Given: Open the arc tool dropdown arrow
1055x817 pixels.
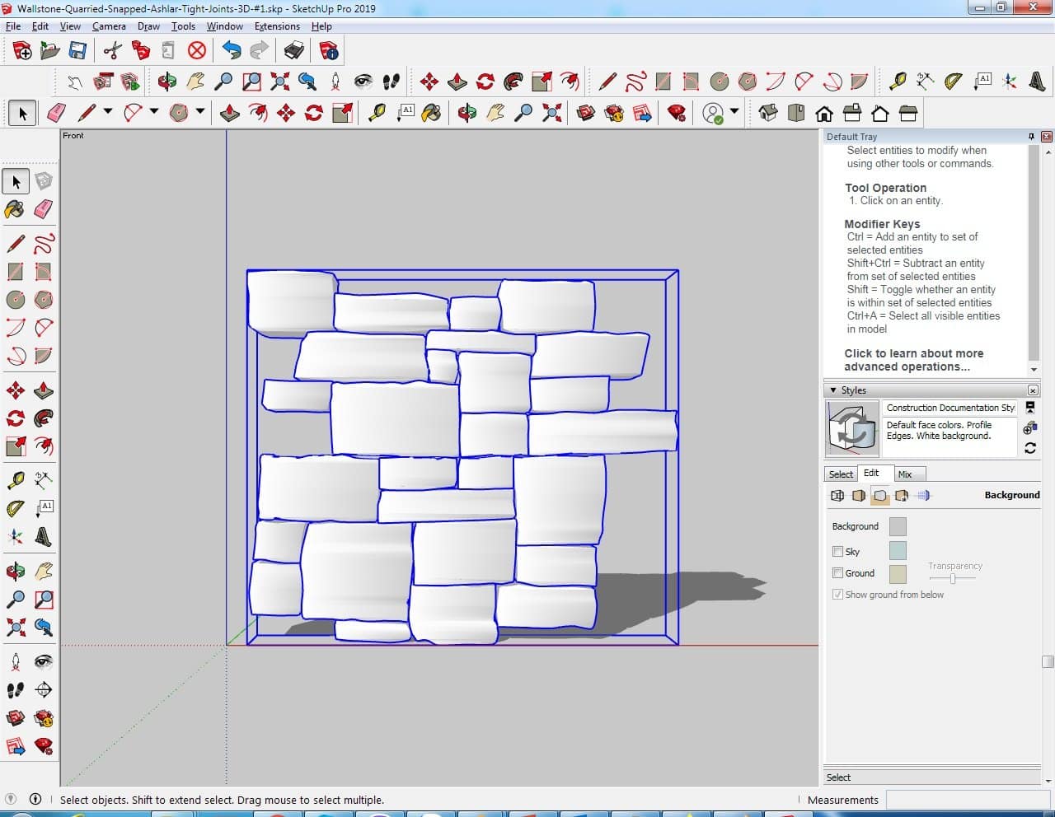Looking at the screenshot, I should [154, 112].
